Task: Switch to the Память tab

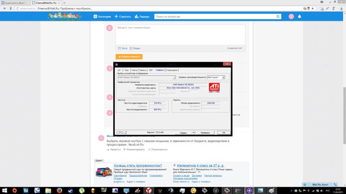Action: (143, 70)
